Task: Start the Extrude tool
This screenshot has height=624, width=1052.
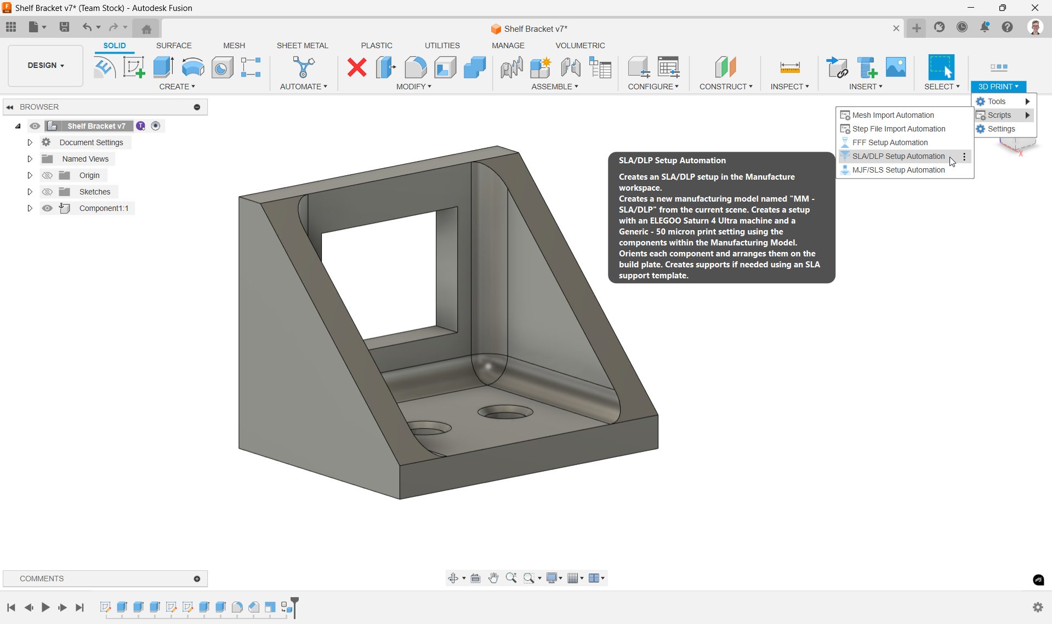Action: click(163, 67)
